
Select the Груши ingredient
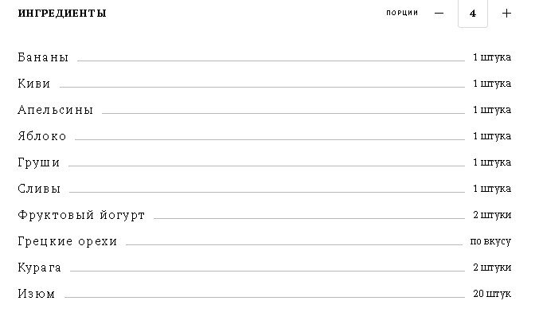[39, 162]
